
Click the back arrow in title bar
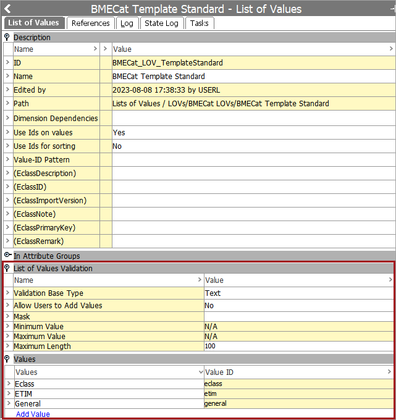(x=7, y=9)
